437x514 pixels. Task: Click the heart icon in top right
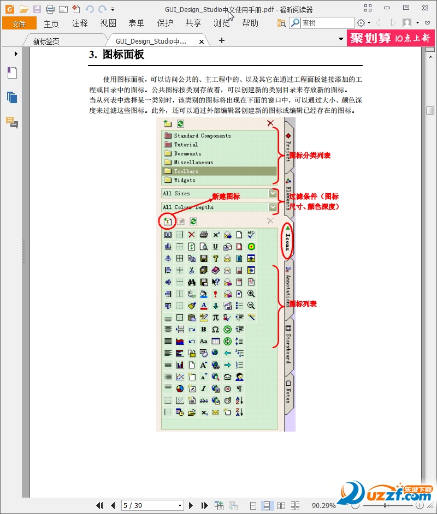(427, 23)
